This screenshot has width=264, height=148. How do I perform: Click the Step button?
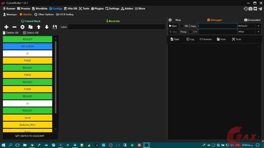coord(173,32)
